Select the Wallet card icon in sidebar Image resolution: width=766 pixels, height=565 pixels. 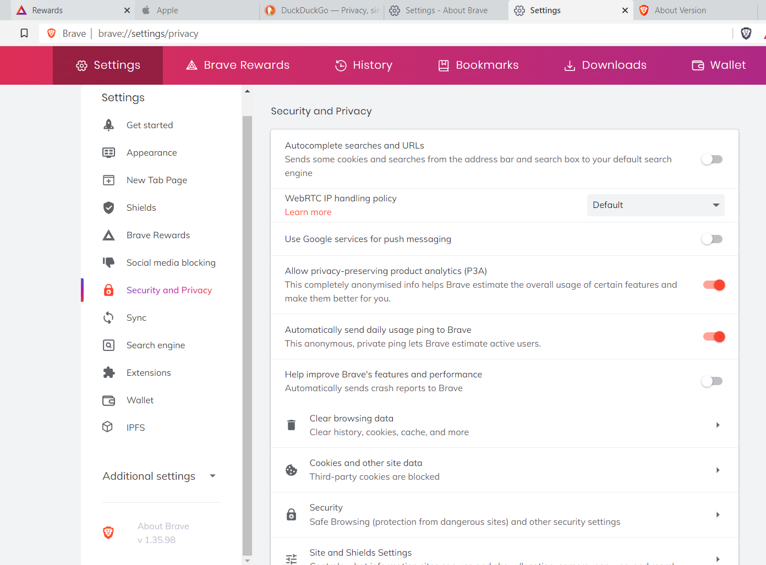[x=108, y=400]
